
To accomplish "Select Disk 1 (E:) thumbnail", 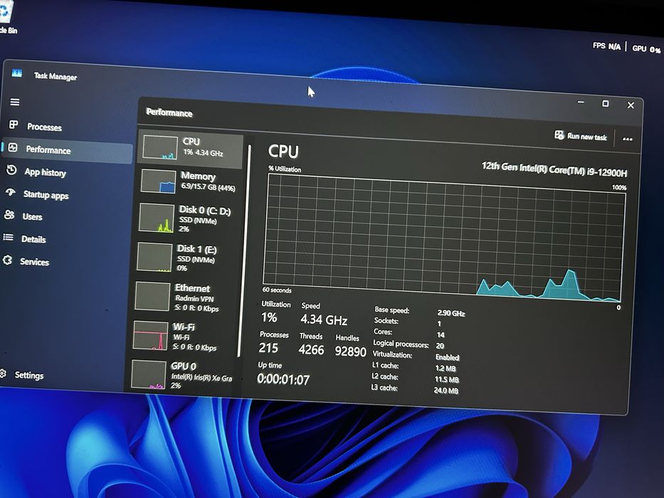I will click(154, 257).
